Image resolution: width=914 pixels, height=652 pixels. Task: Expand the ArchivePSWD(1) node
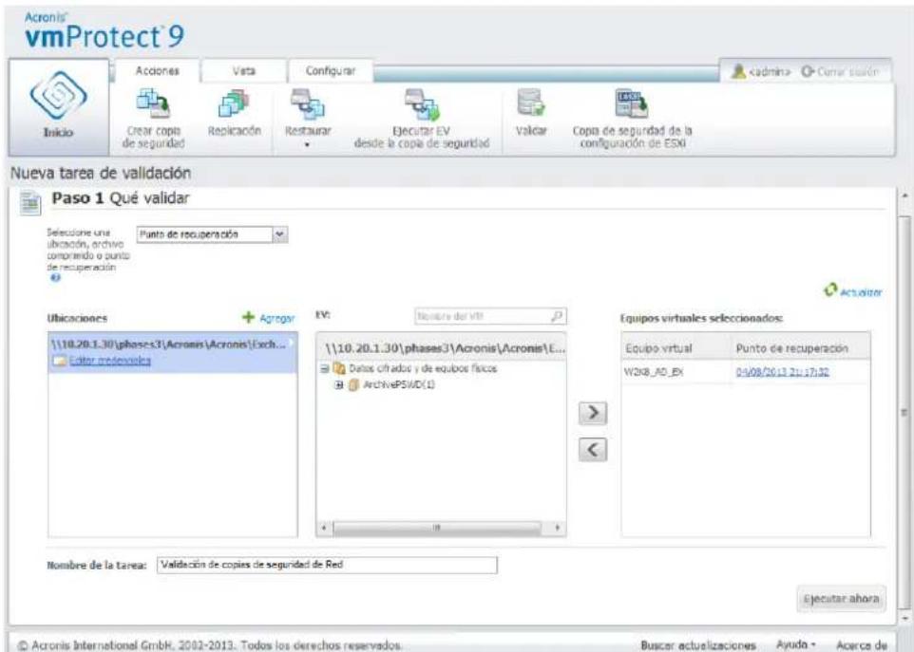339,384
